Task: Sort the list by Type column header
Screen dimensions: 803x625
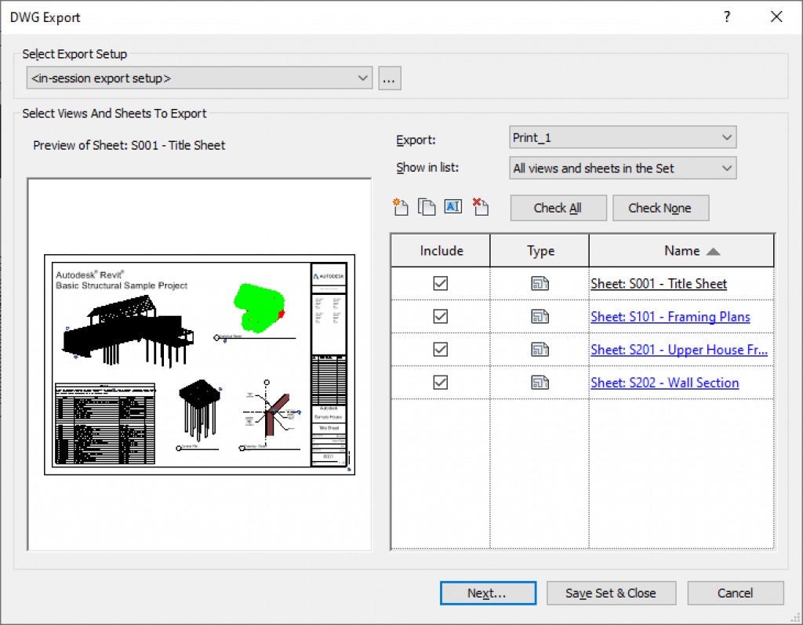Action: point(540,250)
